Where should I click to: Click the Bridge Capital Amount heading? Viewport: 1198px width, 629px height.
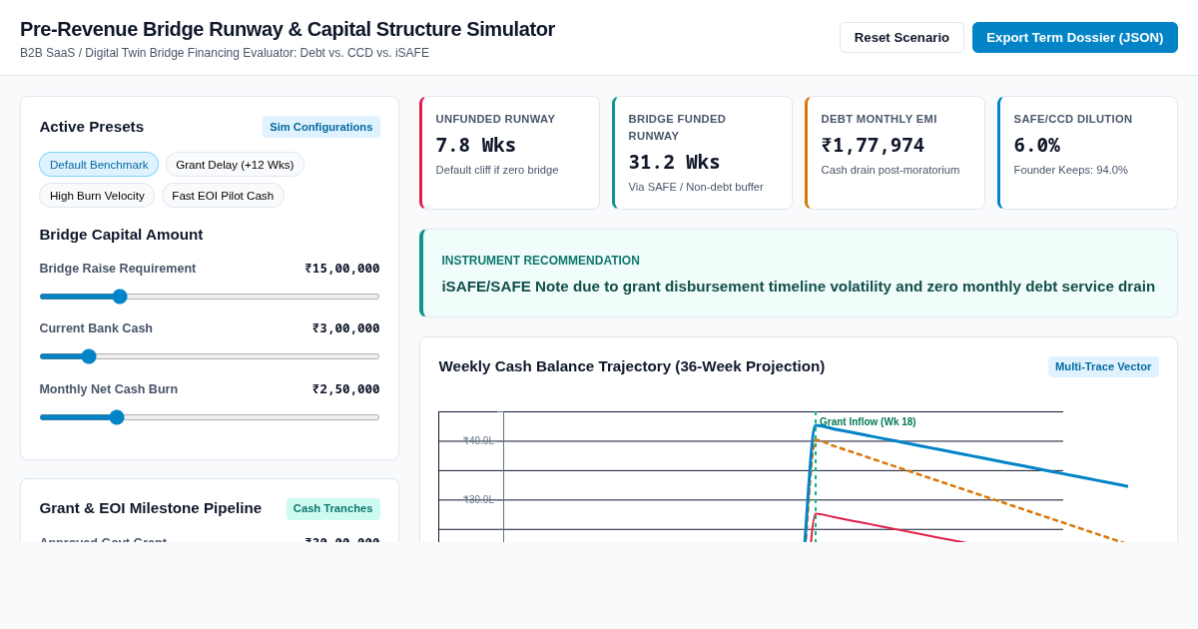[x=122, y=235]
